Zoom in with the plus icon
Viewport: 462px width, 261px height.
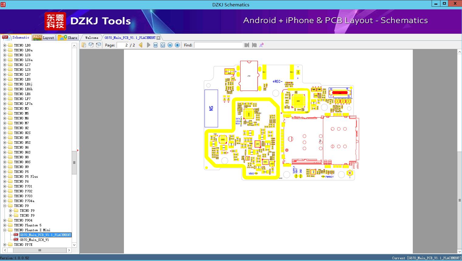[x=177, y=45]
